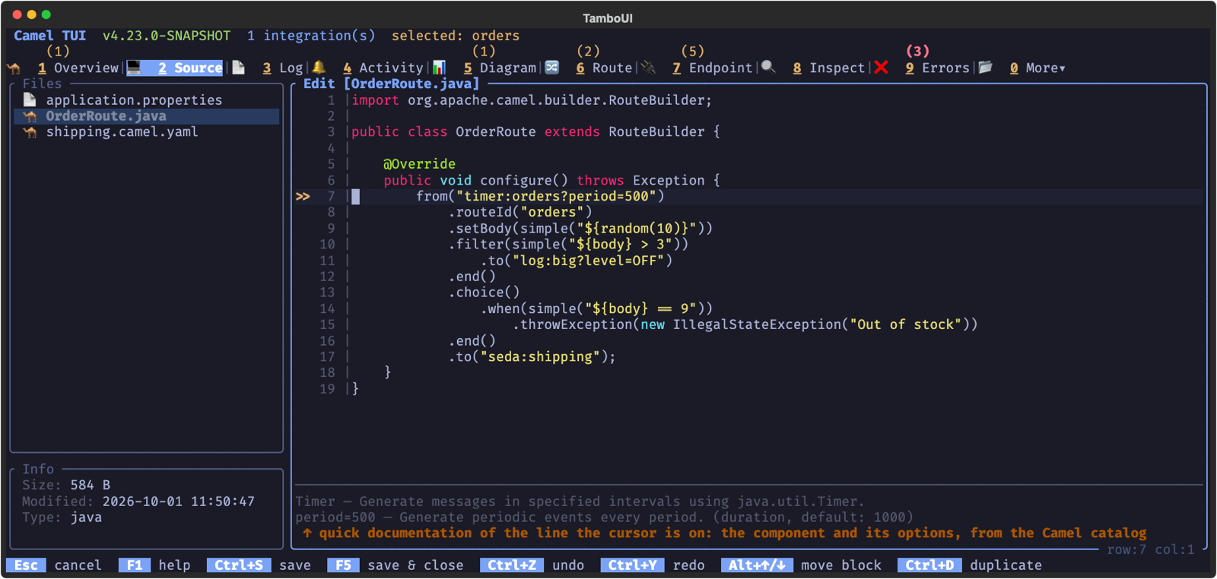Click the Ctrl+Y redo key hint
This screenshot has width=1217, height=579.
pos(653,565)
